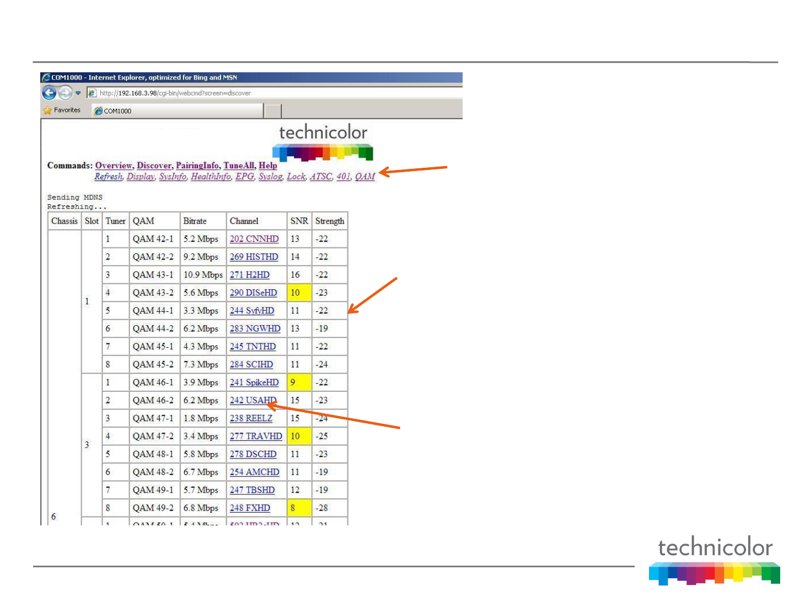Open channel 269 HISTHD link
This screenshot has height=596, width=794.
click(x=254, y=257)
